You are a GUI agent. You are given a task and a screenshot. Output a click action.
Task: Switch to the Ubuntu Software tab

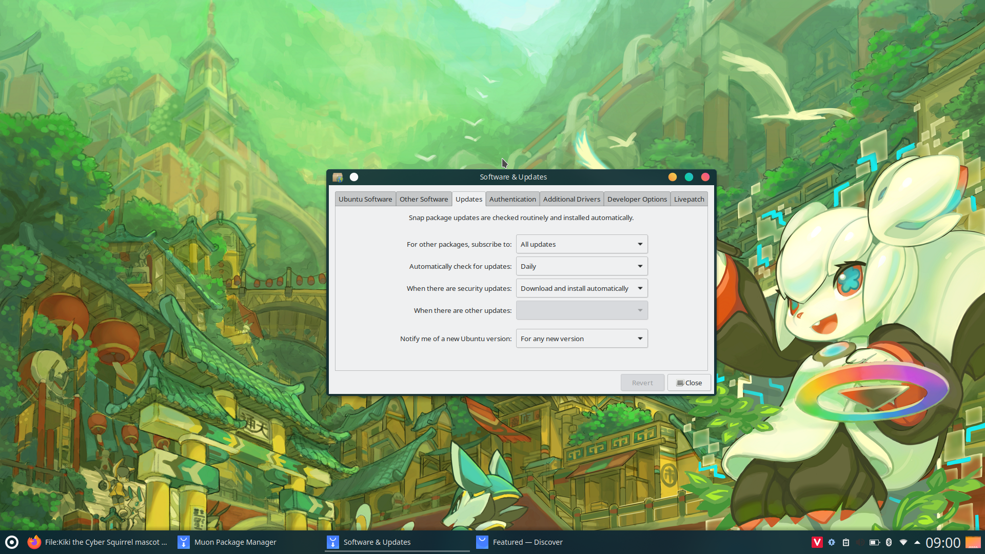pyautogui.click(x=365, y=199)
